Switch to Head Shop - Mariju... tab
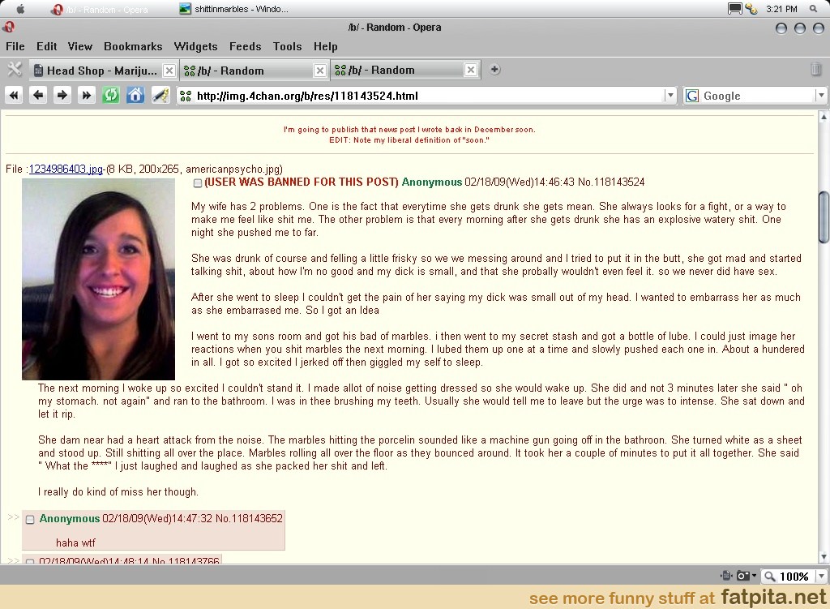This screenshot has width=830, height=609. [96, 71]
